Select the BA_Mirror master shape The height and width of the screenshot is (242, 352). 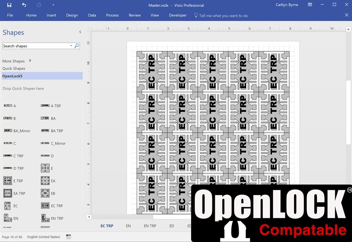tap(17, 131)
